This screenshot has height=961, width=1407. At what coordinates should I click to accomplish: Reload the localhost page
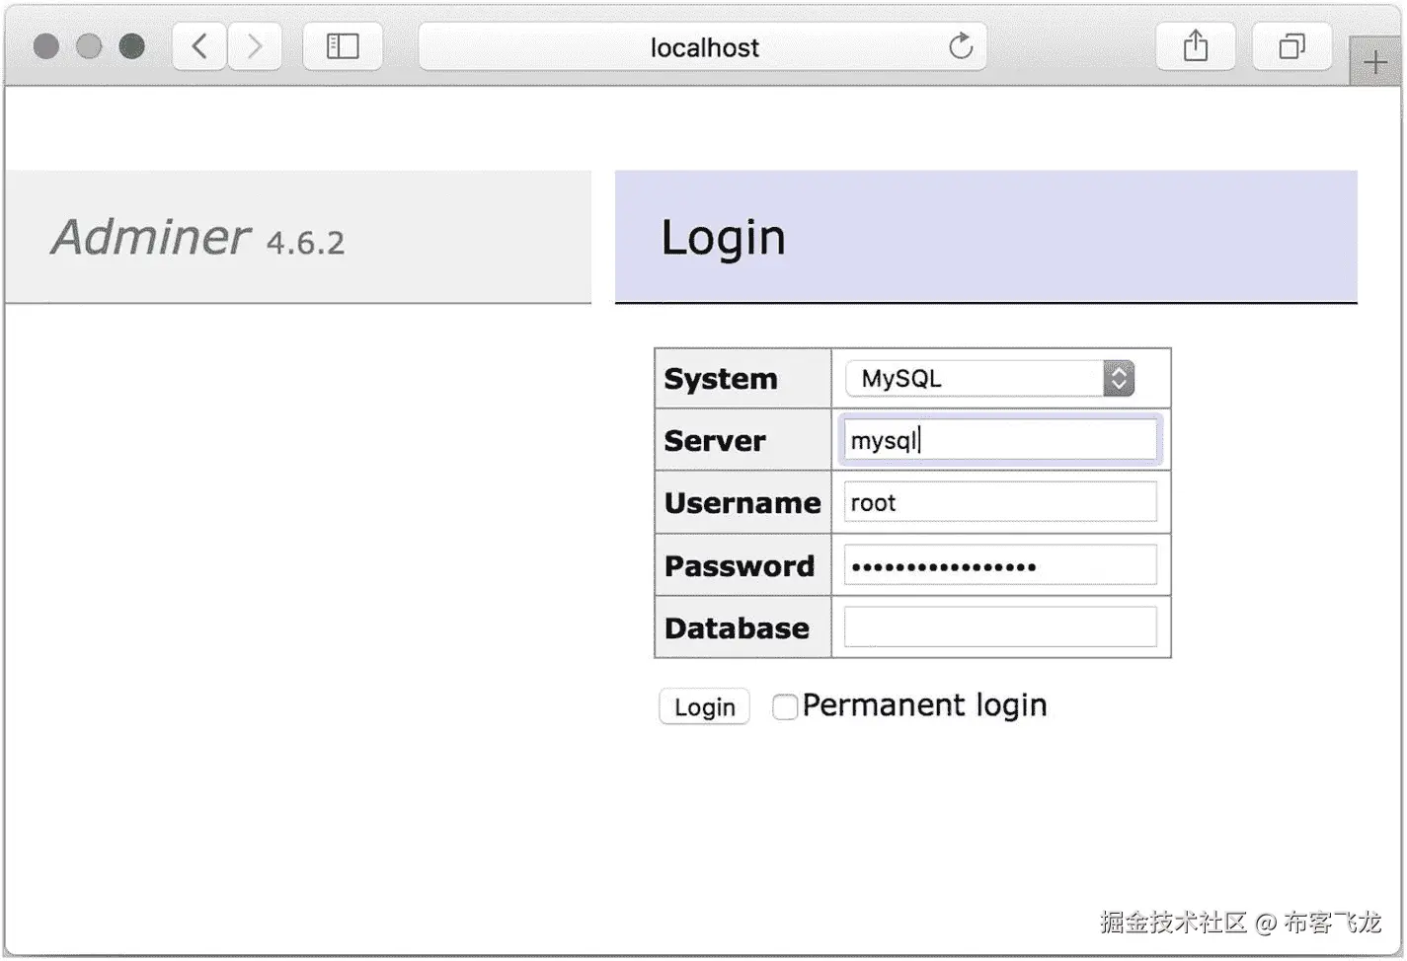961,46
